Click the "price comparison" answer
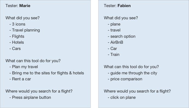 pos(126,79)
